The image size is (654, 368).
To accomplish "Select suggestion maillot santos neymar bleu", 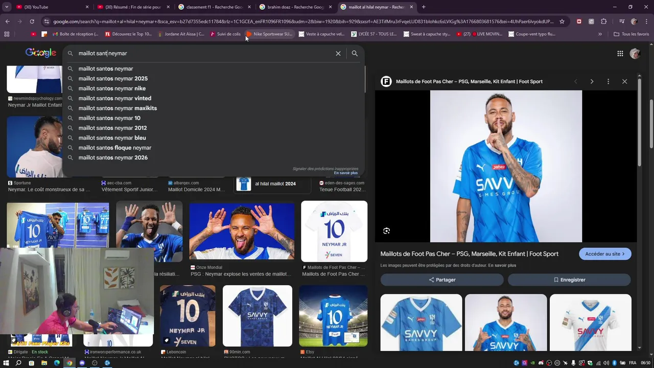I will click(x=214, y=137).
